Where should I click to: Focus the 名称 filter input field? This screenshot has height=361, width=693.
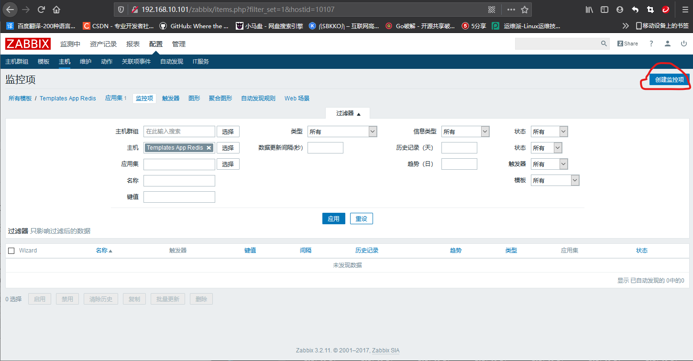[x=179, y=181]
